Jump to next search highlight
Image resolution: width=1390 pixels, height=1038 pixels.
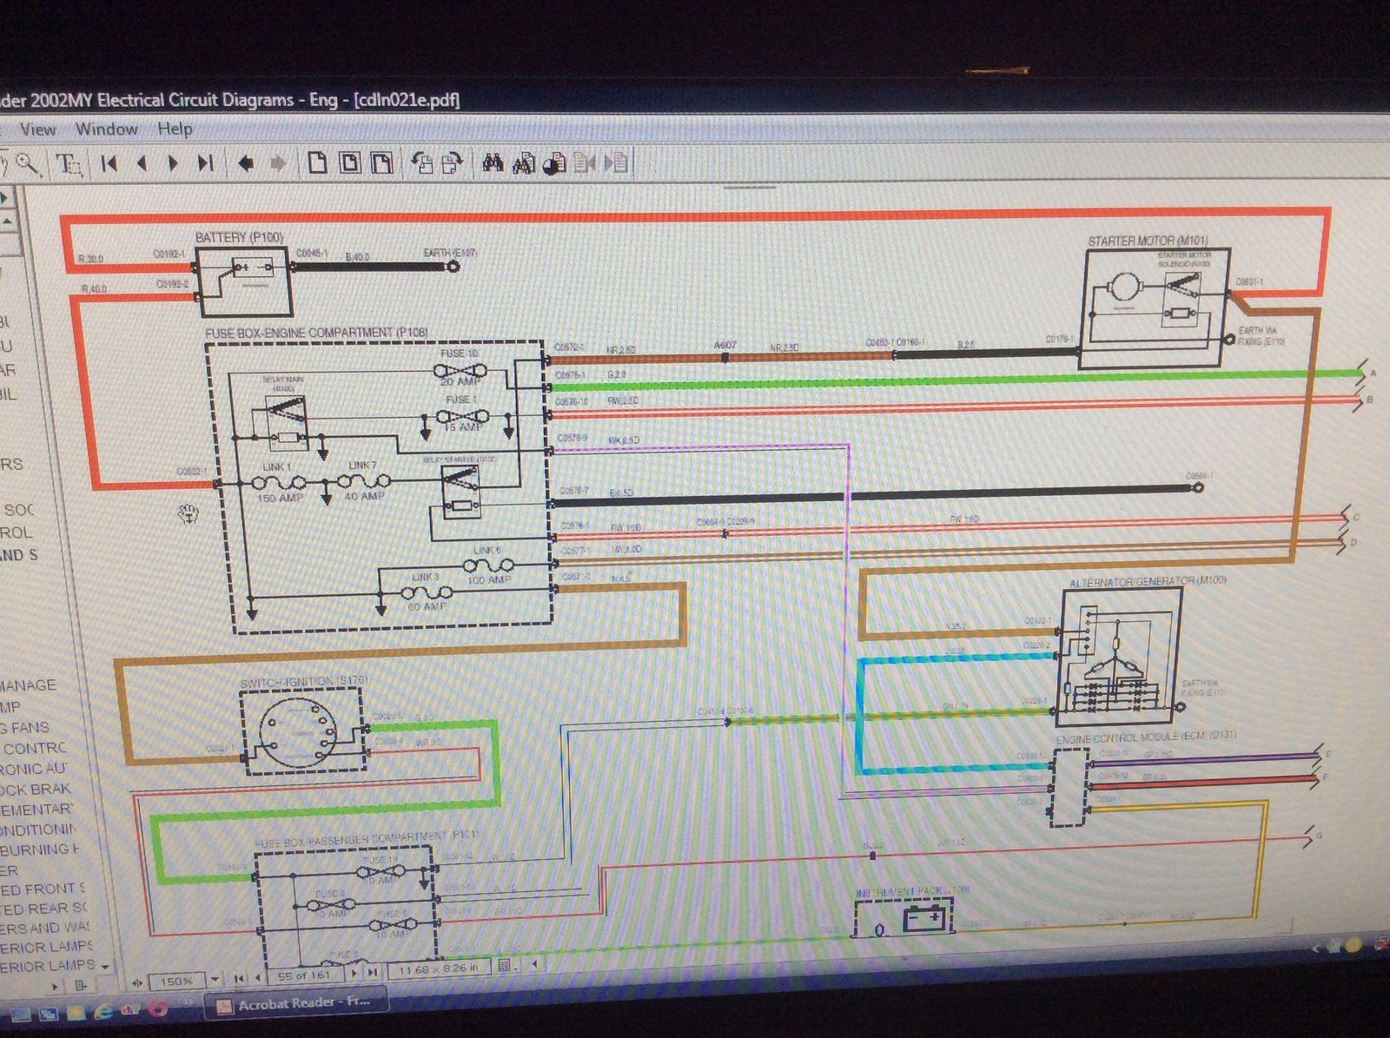coord(617,162)
